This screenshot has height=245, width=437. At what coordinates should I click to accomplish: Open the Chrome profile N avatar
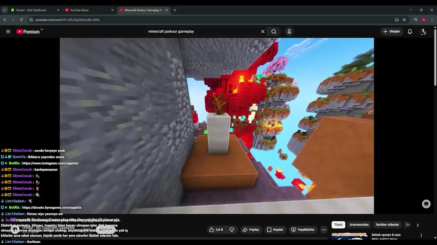[x=424, y=20]
